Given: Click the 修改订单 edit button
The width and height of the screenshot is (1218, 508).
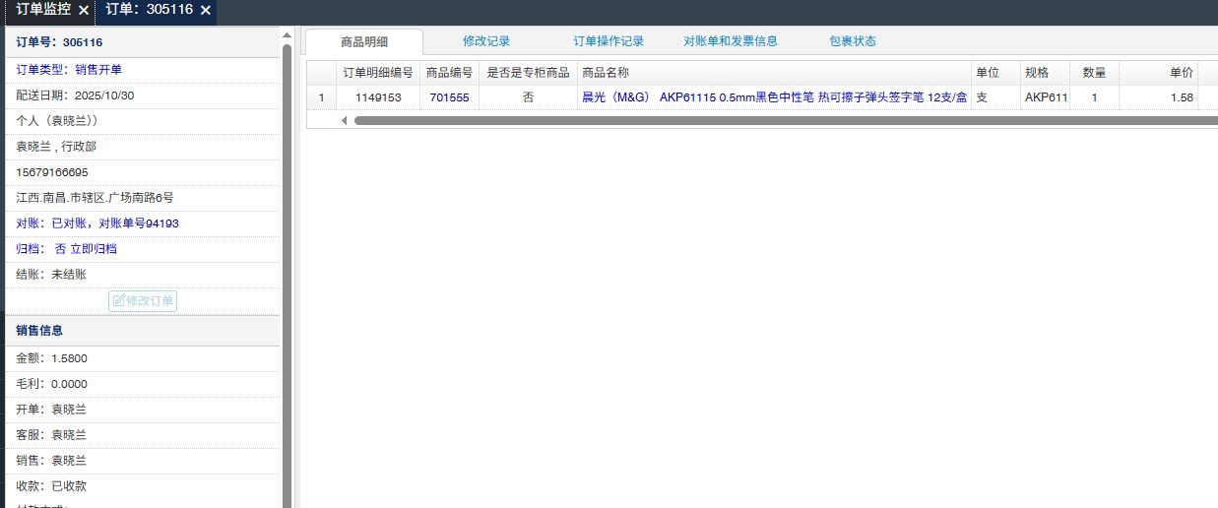Looking at the screenshot, I should tap(143, 300).
